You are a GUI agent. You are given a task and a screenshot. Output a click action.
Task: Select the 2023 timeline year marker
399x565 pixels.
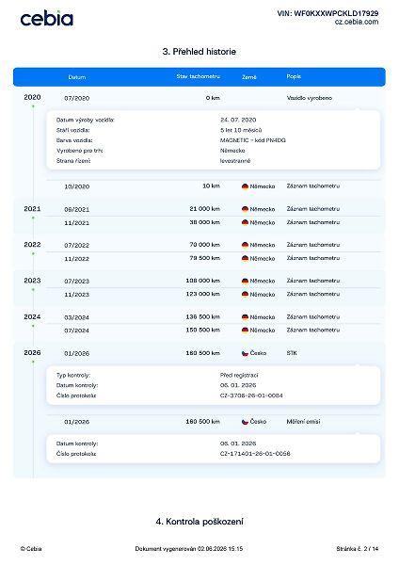coord(32,281)
